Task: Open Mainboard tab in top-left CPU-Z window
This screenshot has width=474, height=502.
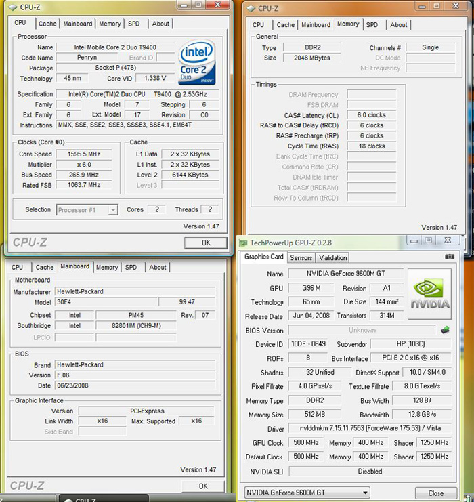Action: tap(78, 24)
